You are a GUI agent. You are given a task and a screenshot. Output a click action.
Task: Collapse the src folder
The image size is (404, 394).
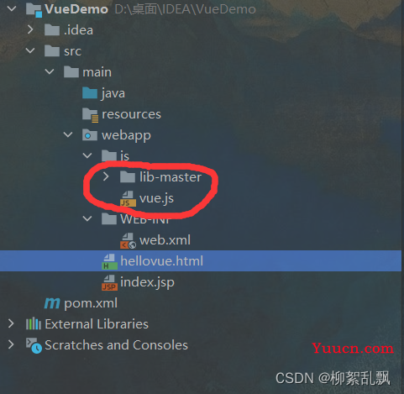click(x=30, y=50)
